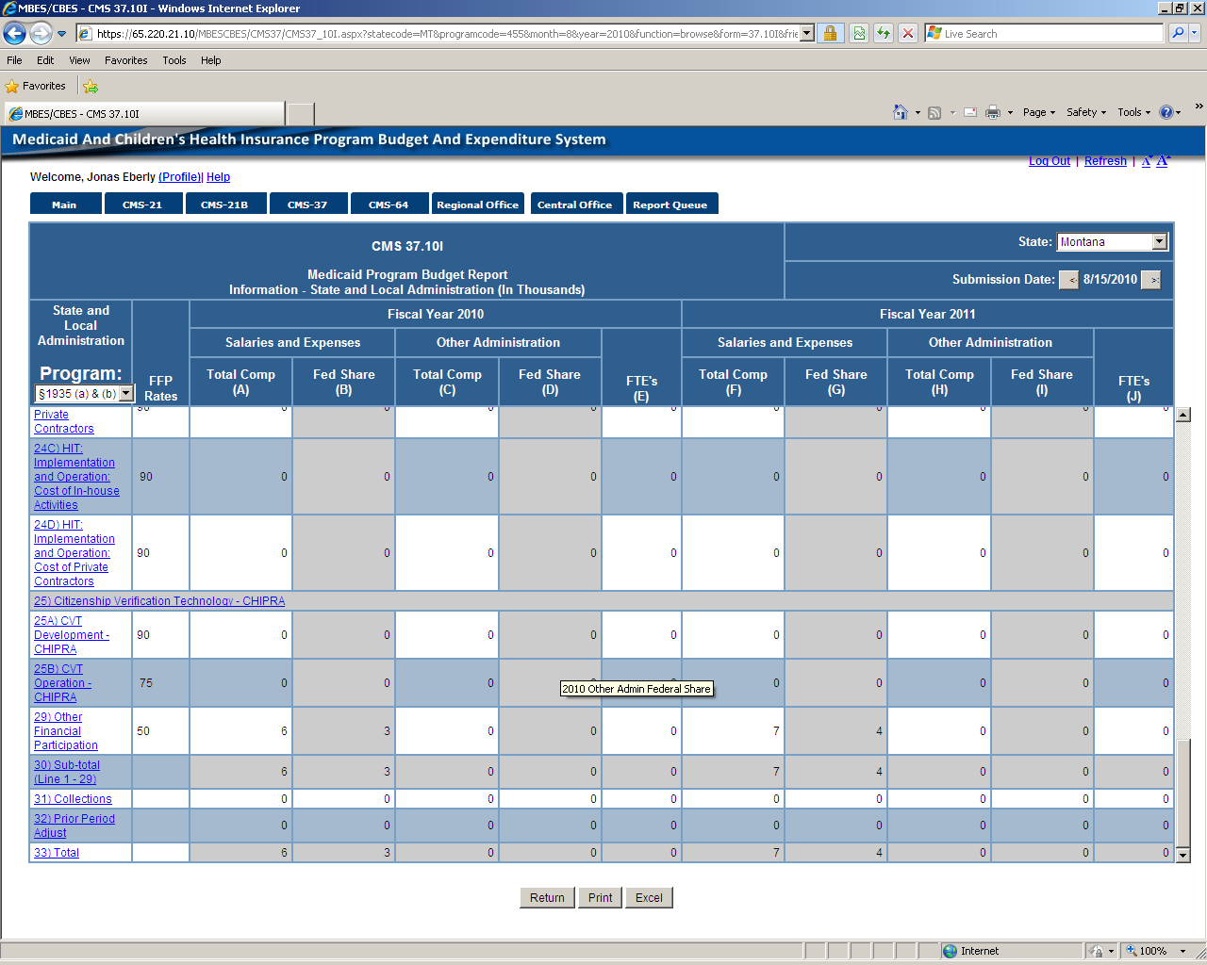Go to previous submission date
The width and height of the screenshot is (1207, 965).
[x=1069, y=280]
